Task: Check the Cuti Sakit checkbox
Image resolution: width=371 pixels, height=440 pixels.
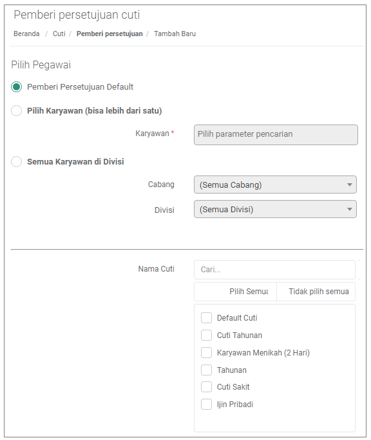Action: (207, 387)
